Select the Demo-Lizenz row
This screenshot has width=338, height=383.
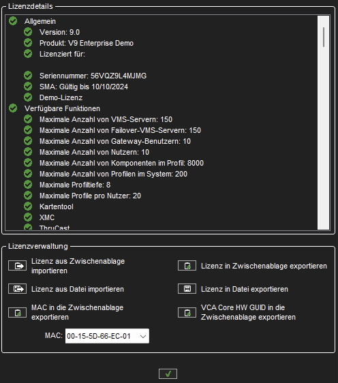pyautogui.click(x=61, y=97)
